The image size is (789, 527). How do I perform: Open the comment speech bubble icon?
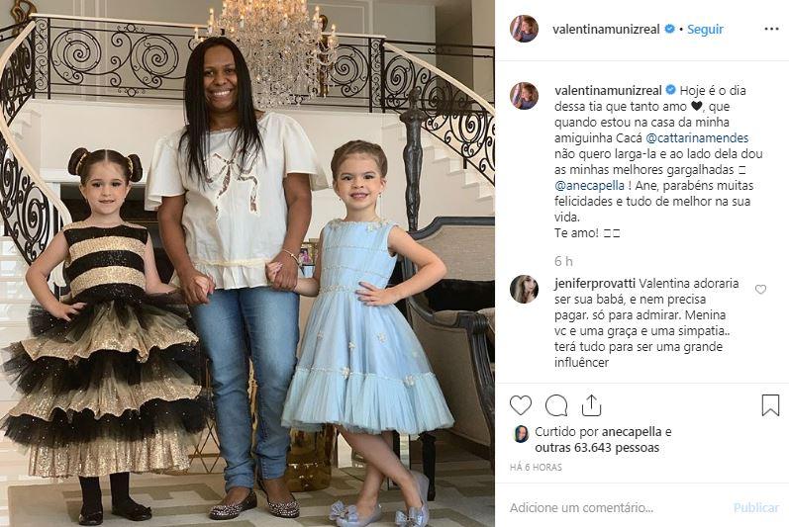click(x=556, y=405)
